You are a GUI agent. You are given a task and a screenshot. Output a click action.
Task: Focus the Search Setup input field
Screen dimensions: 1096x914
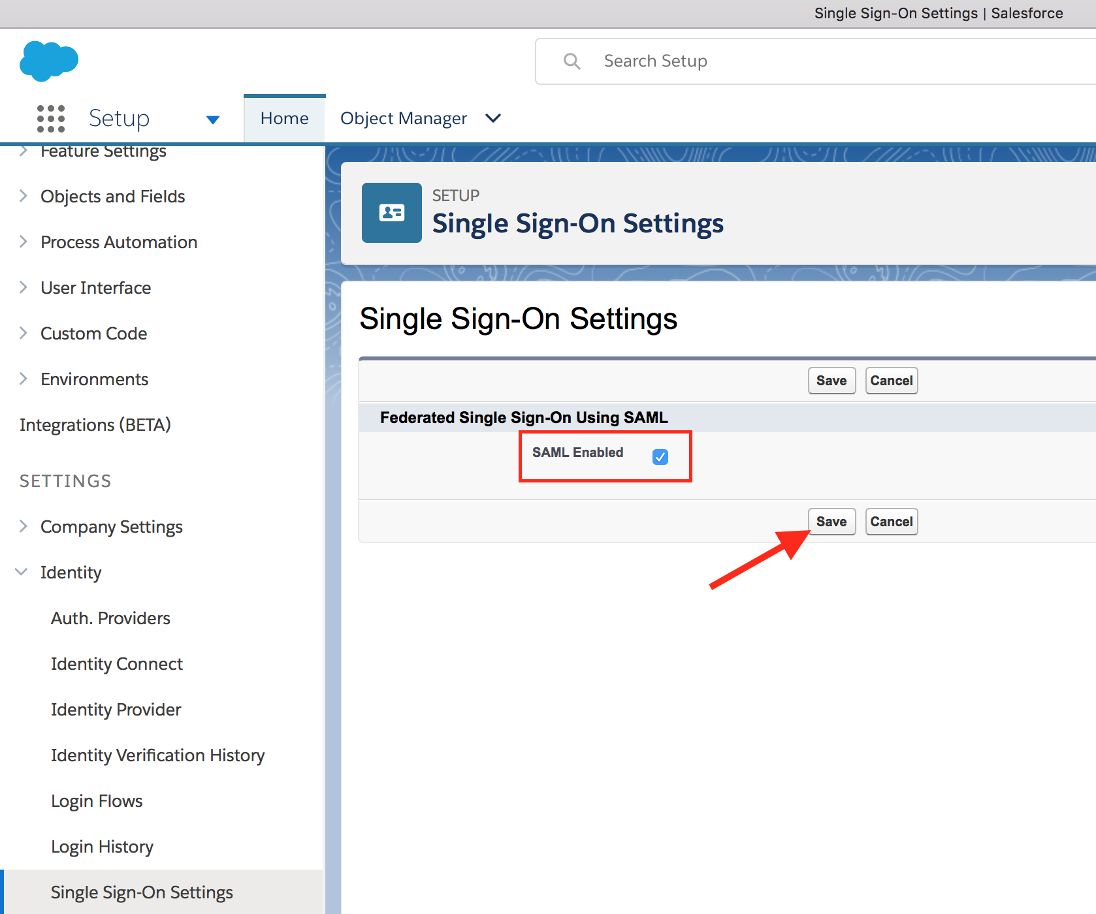[816, 61]
